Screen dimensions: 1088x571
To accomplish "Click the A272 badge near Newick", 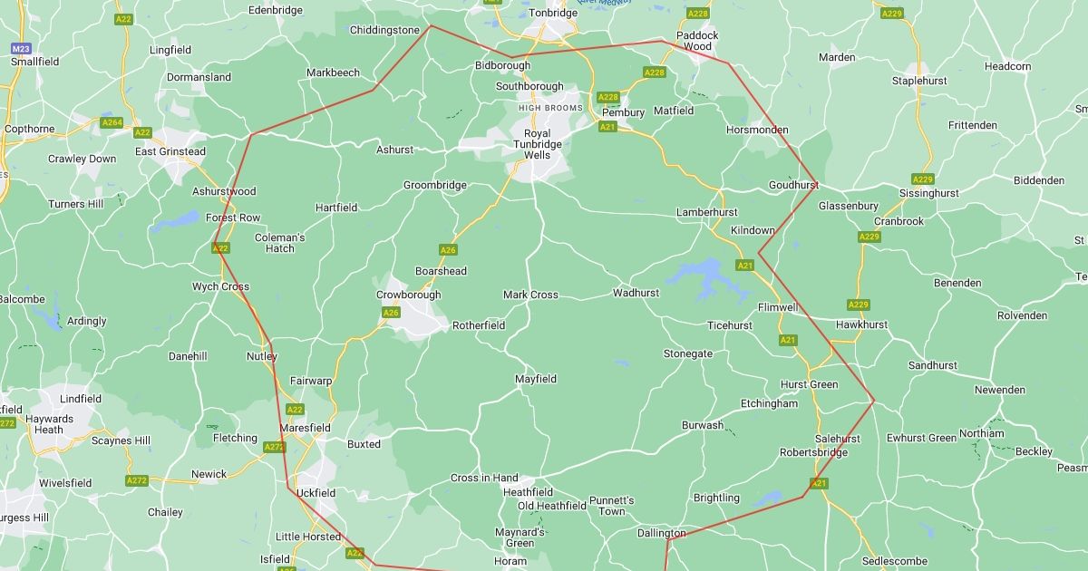I will click(x=136, y=480).
